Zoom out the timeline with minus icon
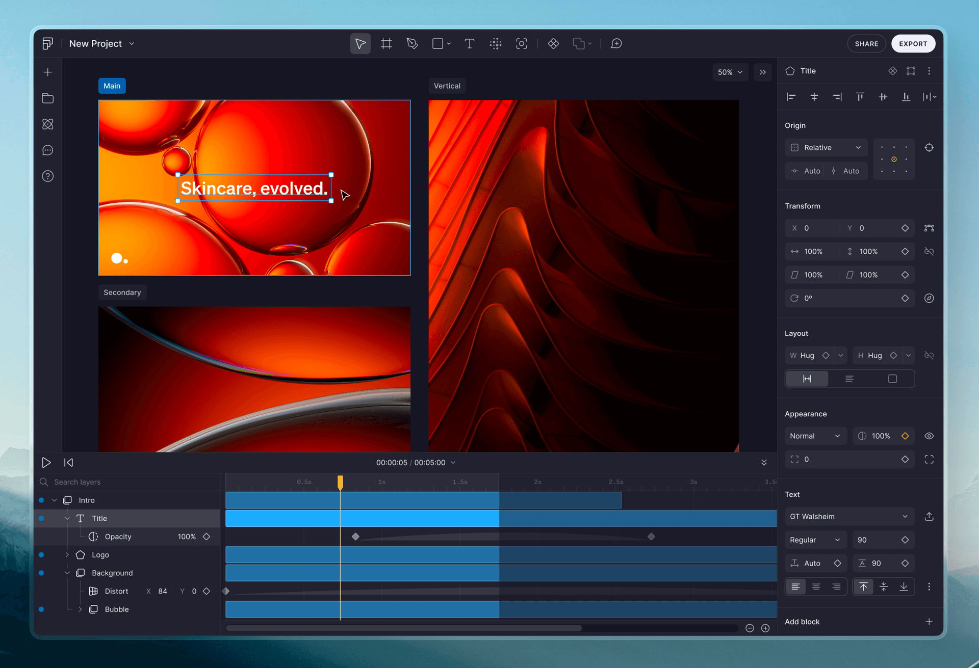The width and height of the screenshot is (979, 668). coord(750,628)
